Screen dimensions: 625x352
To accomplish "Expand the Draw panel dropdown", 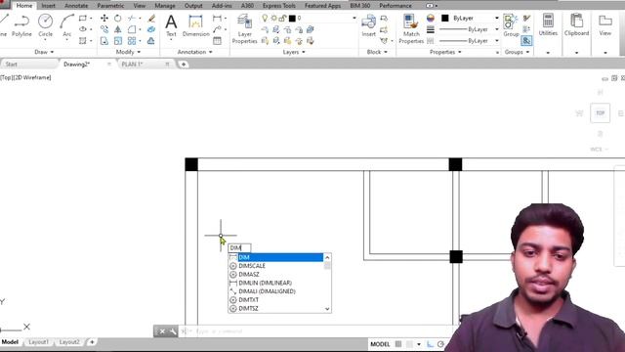I will pyautogui.click(x=44, y=52).
